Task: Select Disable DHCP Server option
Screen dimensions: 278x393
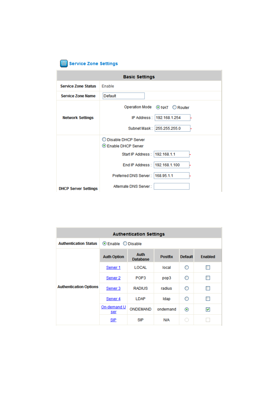Action: coord(104,139)
